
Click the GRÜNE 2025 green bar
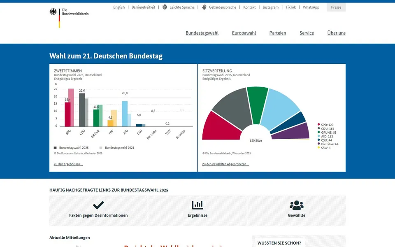click(x=96, y=118)
